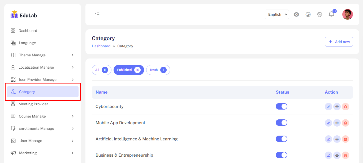Open the settings gear icon in header
363x163 pixels.
click(x=320, y=14)
